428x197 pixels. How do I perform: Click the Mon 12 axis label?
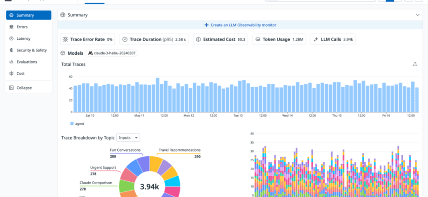pyautogui.click(x=188, y=115)
